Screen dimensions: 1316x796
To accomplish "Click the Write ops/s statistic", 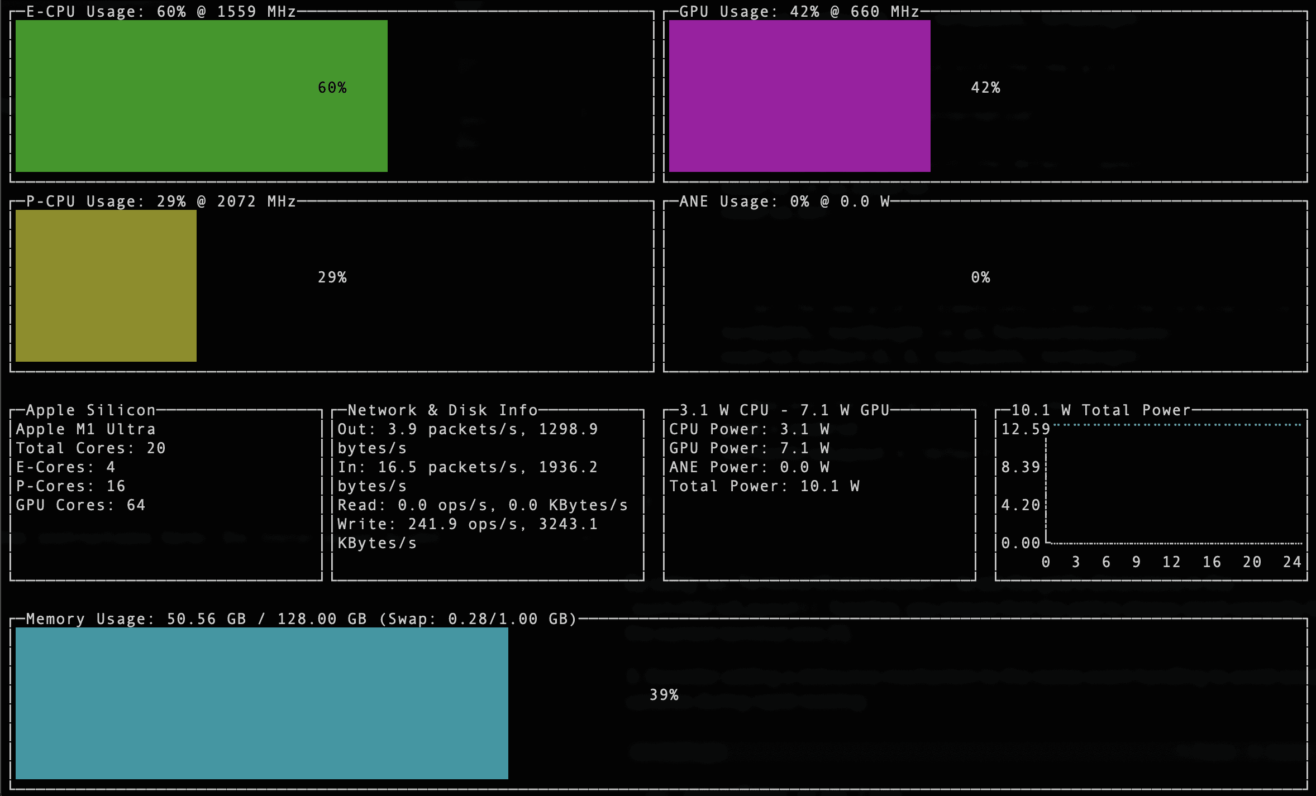I will (x=468, y=524).
